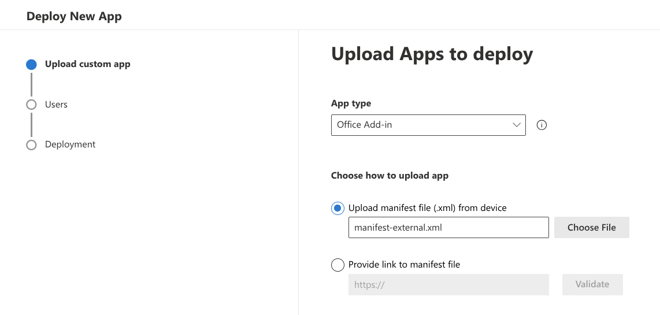Screen dimensions: 660x315
Task: Click the empty Deployment step circle
Action: coord(31,145)
